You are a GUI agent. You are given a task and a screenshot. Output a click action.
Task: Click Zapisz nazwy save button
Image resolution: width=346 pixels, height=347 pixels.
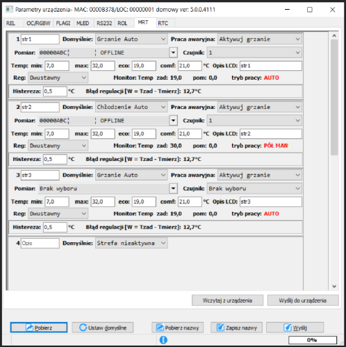pyautogui.click(x=236, y=328)
